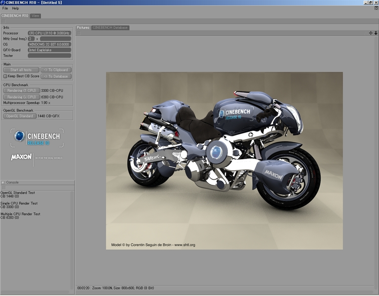
Task: Click the Tester name field
Action: coord(49,55)
